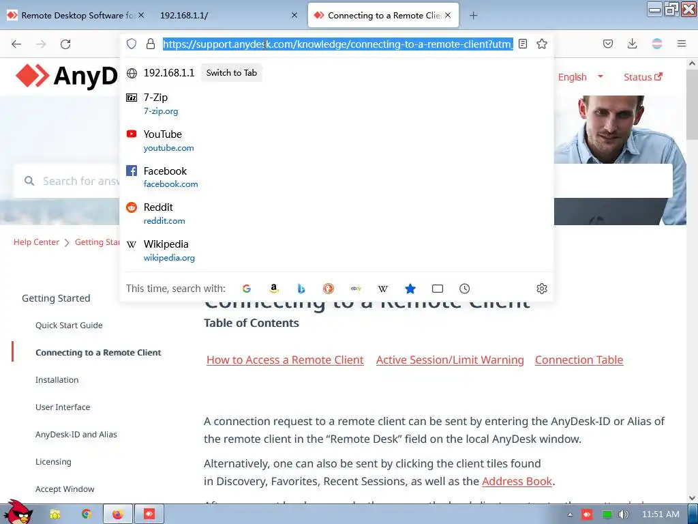Open the Firefox hamburger menu
The image size is (698, 524).
coord(682,44)
